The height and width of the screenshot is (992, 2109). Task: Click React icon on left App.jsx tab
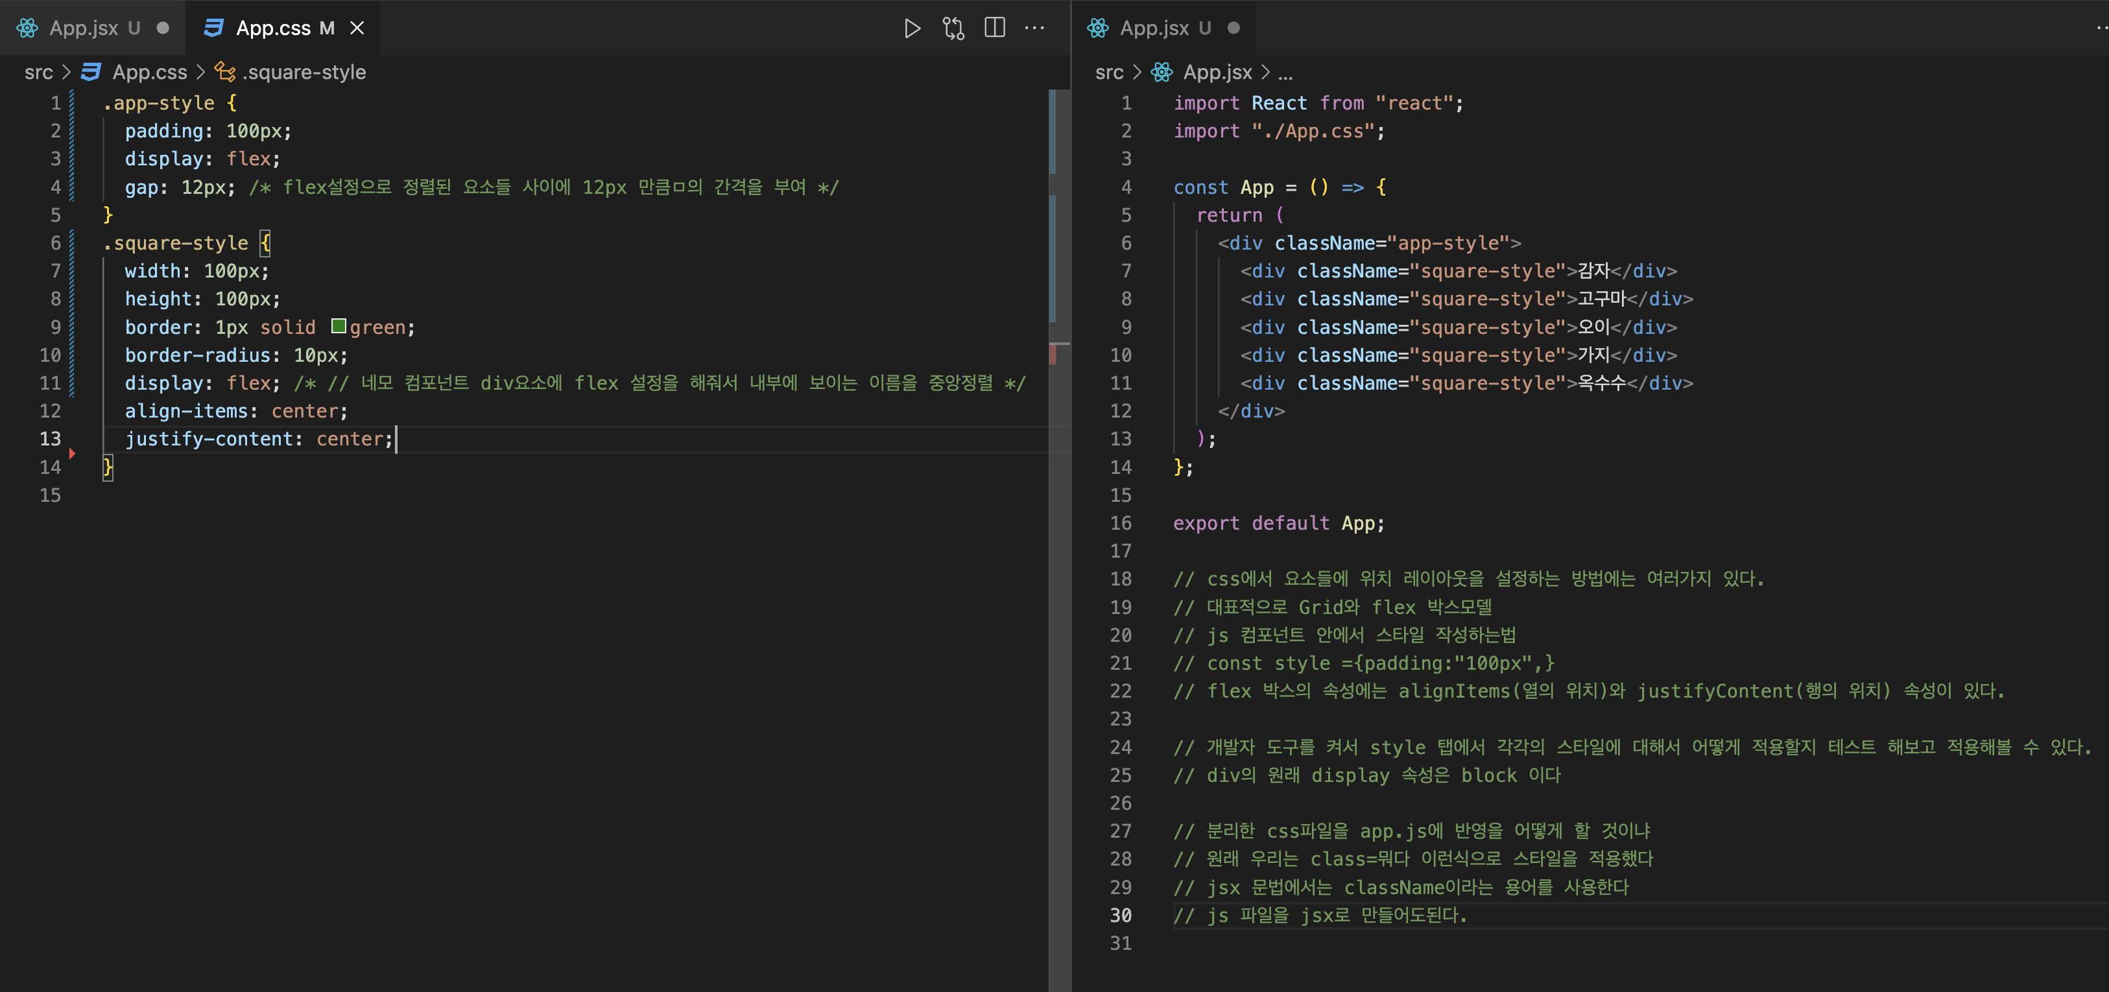click(27, 29)
